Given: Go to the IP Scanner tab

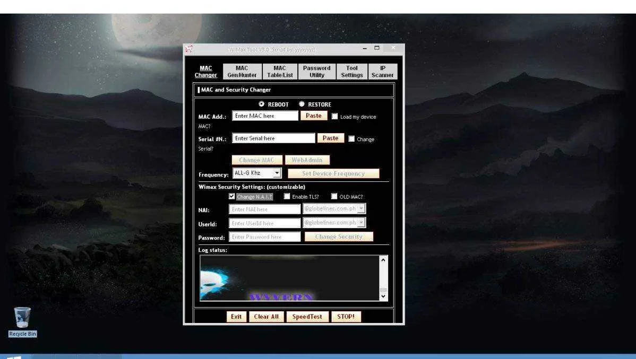Looking at the screenshot, I should coord(382,71).
